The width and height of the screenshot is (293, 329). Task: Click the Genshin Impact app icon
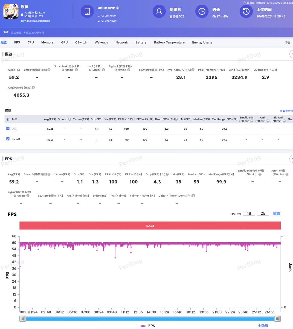11,12
